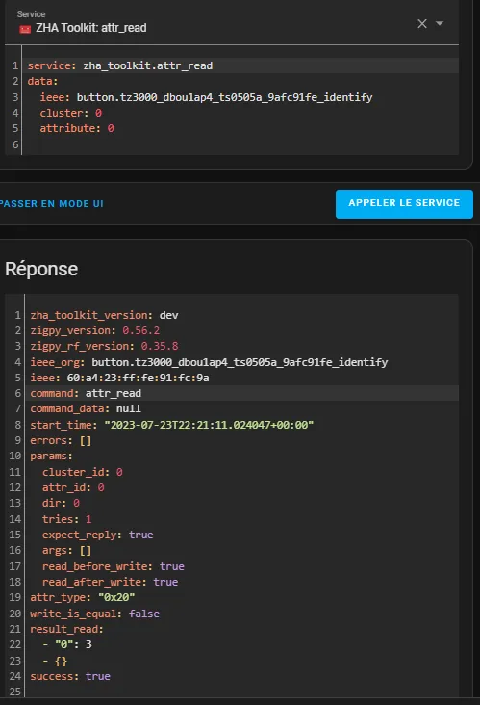Switch to UI mode via PASSER EN MODE UI
This screenshot has width=480, height=705.
coord(52,204)
